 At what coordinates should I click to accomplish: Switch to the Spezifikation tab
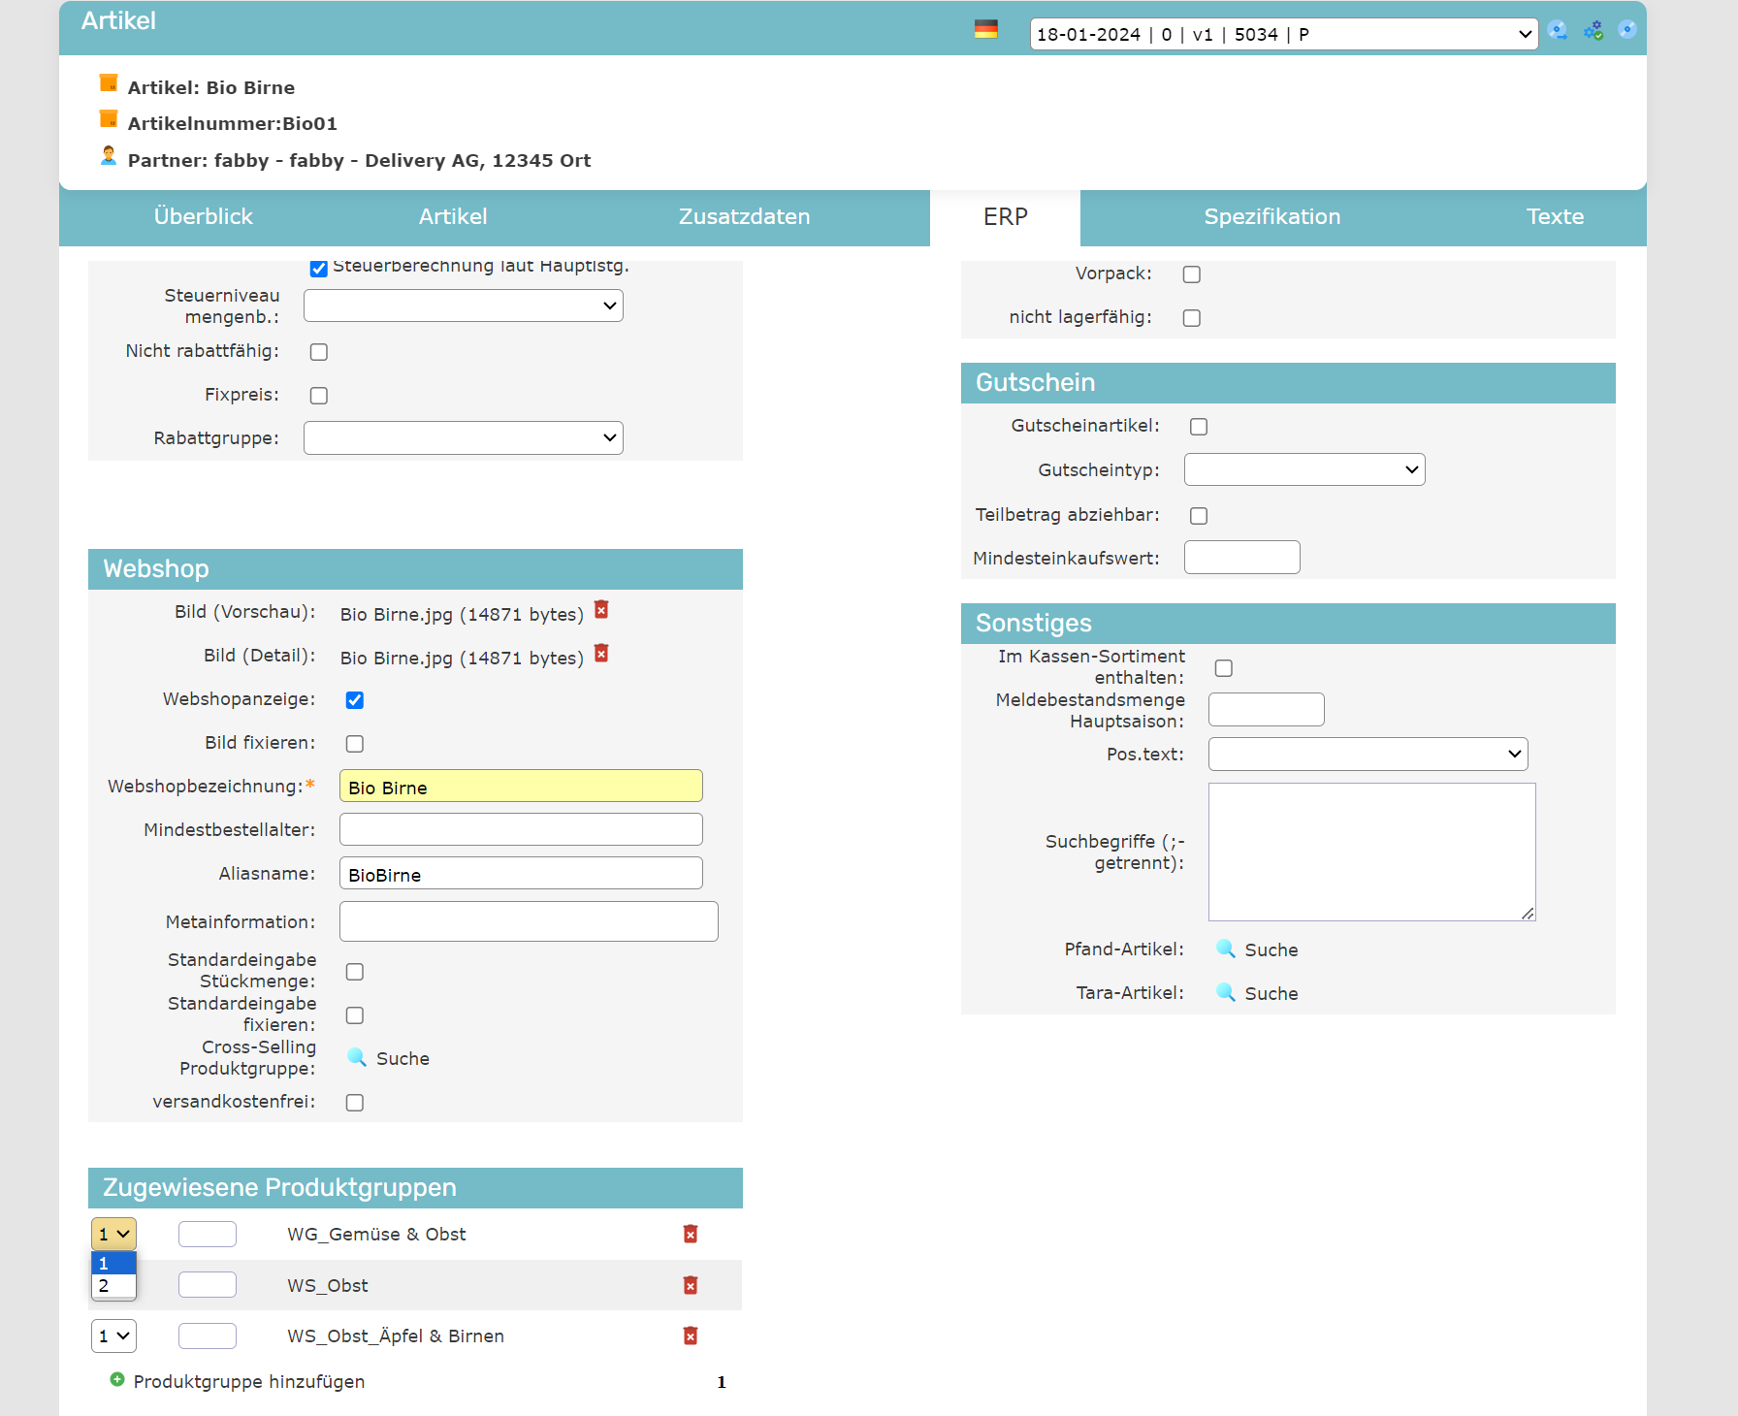pos(1271,217)
